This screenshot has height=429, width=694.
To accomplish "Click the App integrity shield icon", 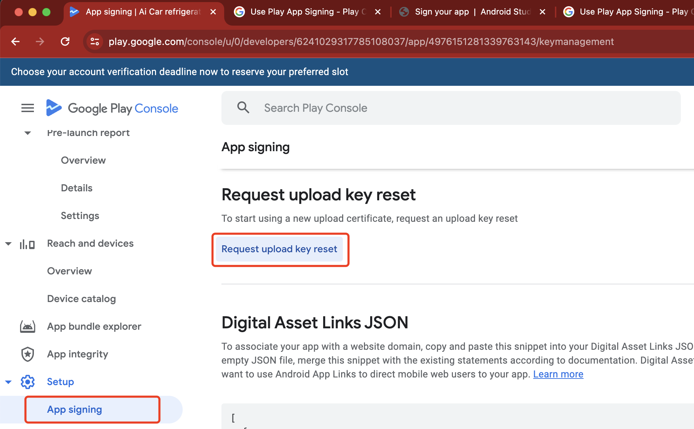I will 28,354.
